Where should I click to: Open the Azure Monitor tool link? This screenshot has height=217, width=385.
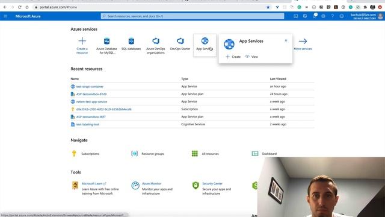point(152,184)
